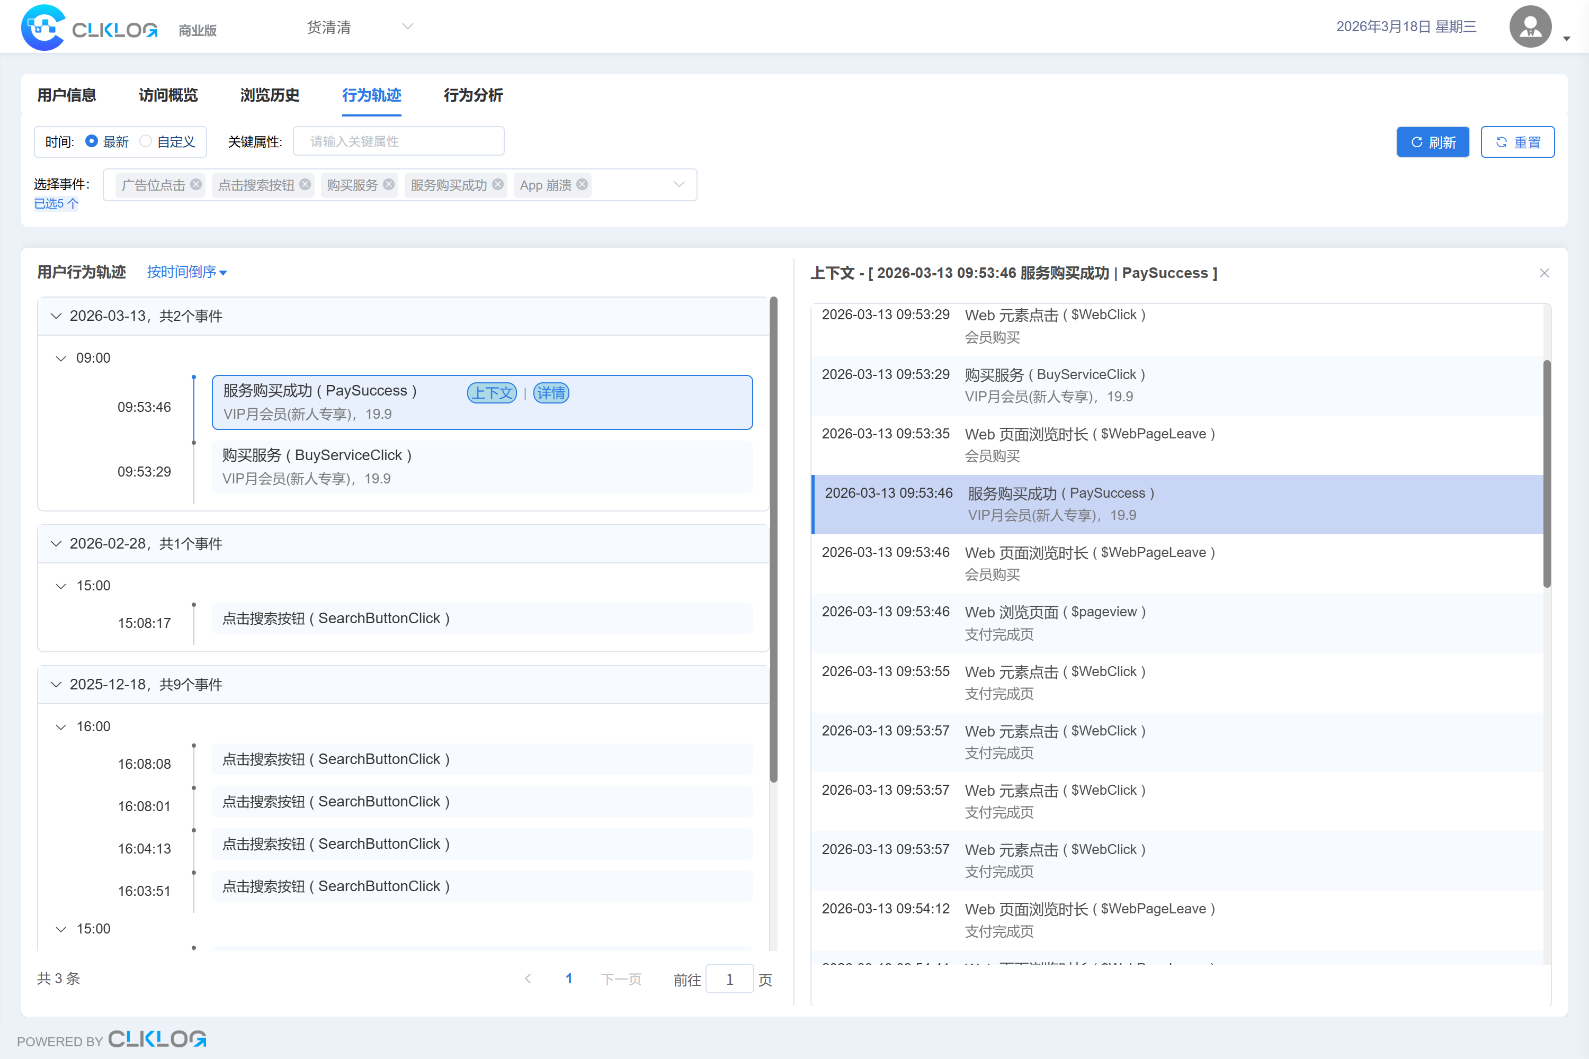Click the 重置 reset button
The image size is (1589, 1059).
coord(1517,142)
